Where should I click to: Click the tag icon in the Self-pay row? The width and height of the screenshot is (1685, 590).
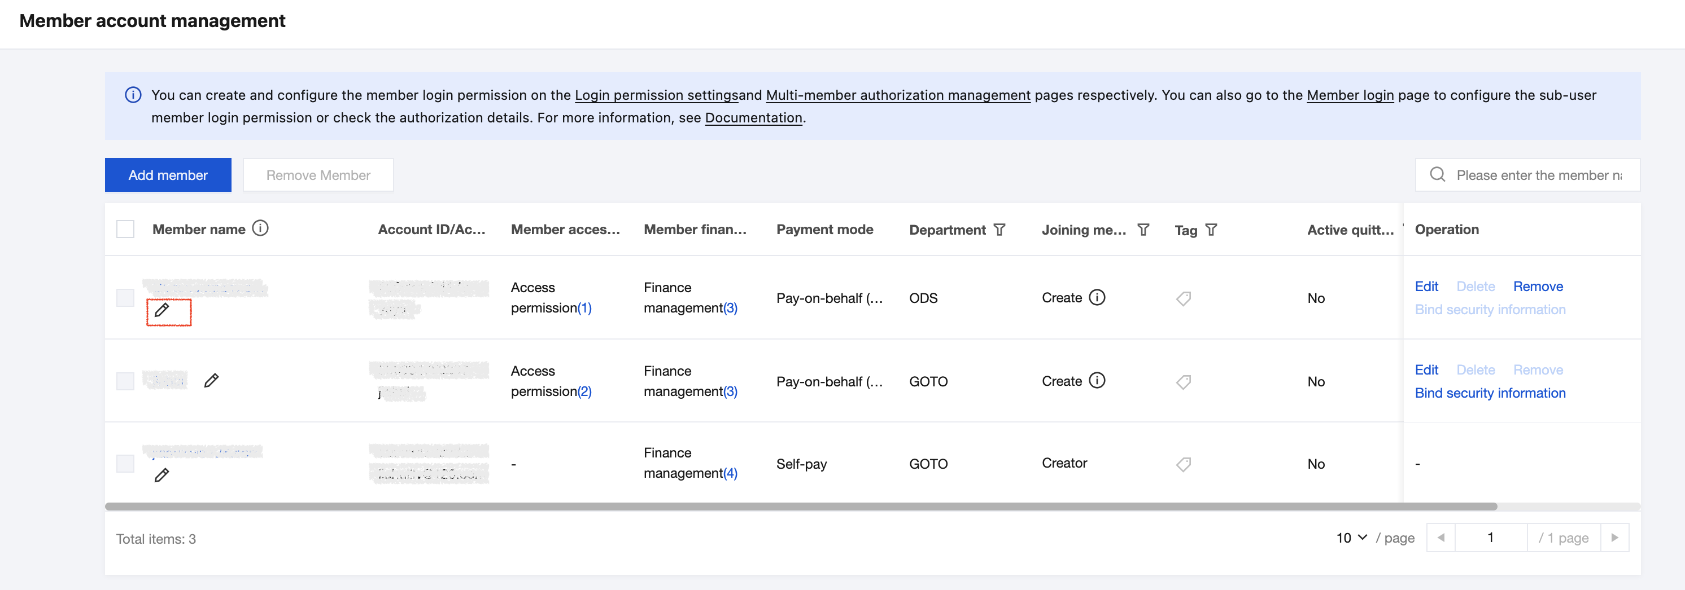[1184, 465]
